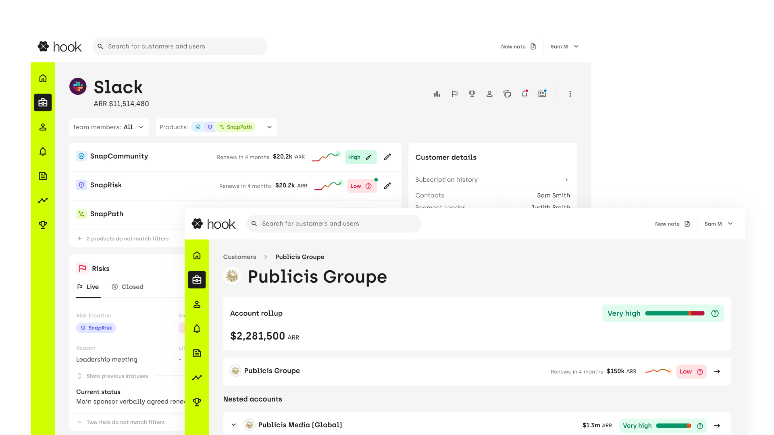Click the bar chart icon in Slack header toolbar
Screen dimensions: 774x435
click(x=437, y=94)
